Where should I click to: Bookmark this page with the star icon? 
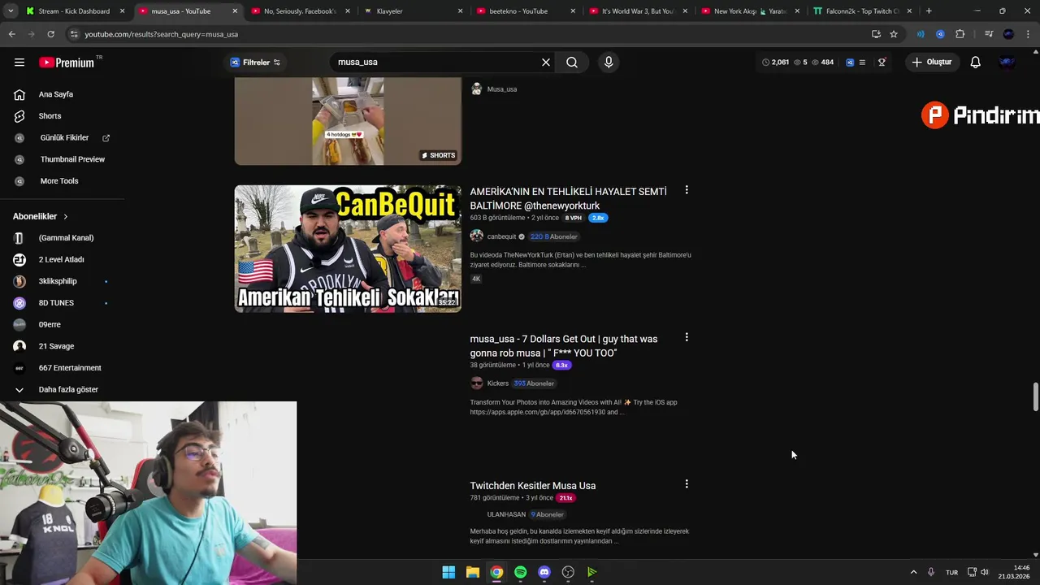point(894,34)
